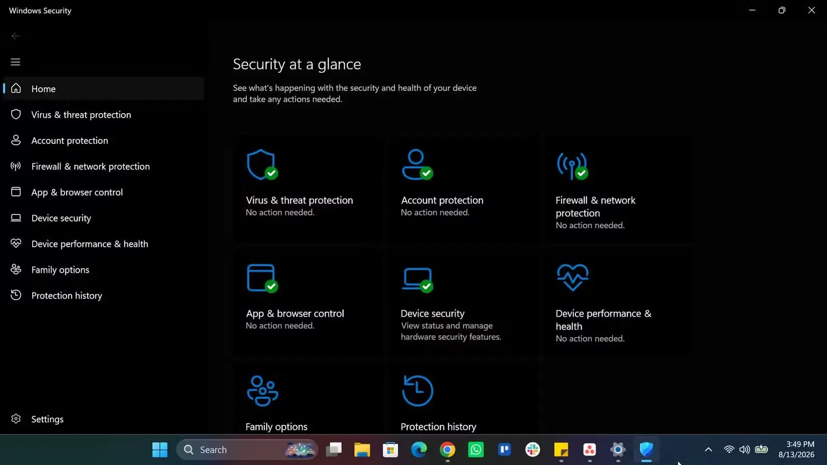The width and height of the screenshot is (827, 465).
Task: Open File Explorer from taskbar
Action: (362, 450)
